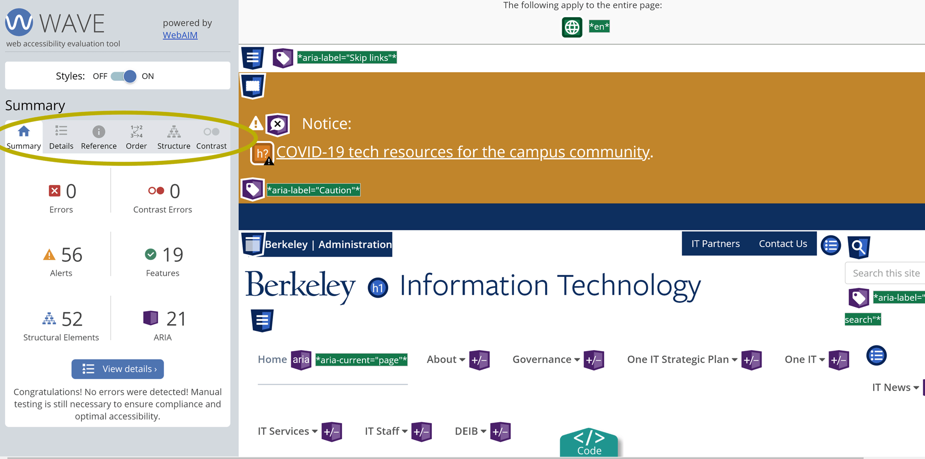Click list icon next to Contact Us

tap(831, 245)
